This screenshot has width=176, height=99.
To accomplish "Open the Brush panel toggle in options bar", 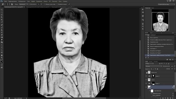I will pyautogui.click(x=12, y=4).
